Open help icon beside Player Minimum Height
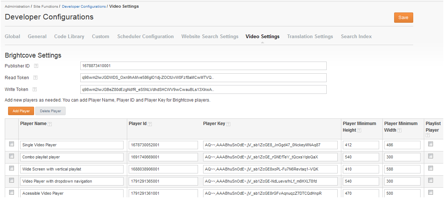The height and width of the screenshot is (198, 444). pos(359,130)
